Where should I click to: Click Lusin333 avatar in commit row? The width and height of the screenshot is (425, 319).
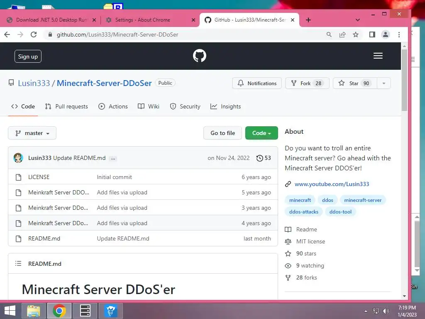coord(18,157)
